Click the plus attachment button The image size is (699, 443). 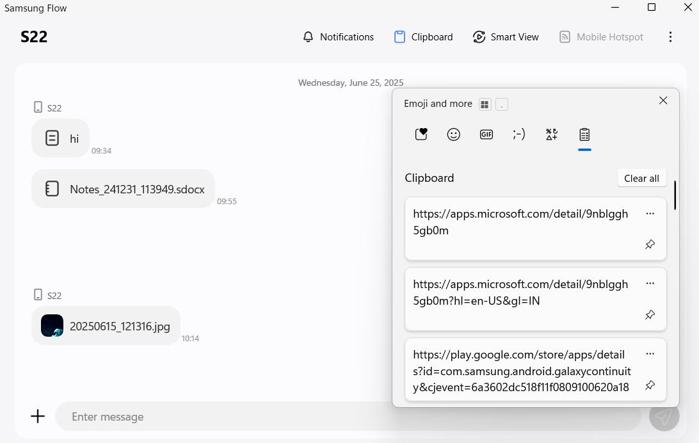pyautogui.click(x=37, y=416)
